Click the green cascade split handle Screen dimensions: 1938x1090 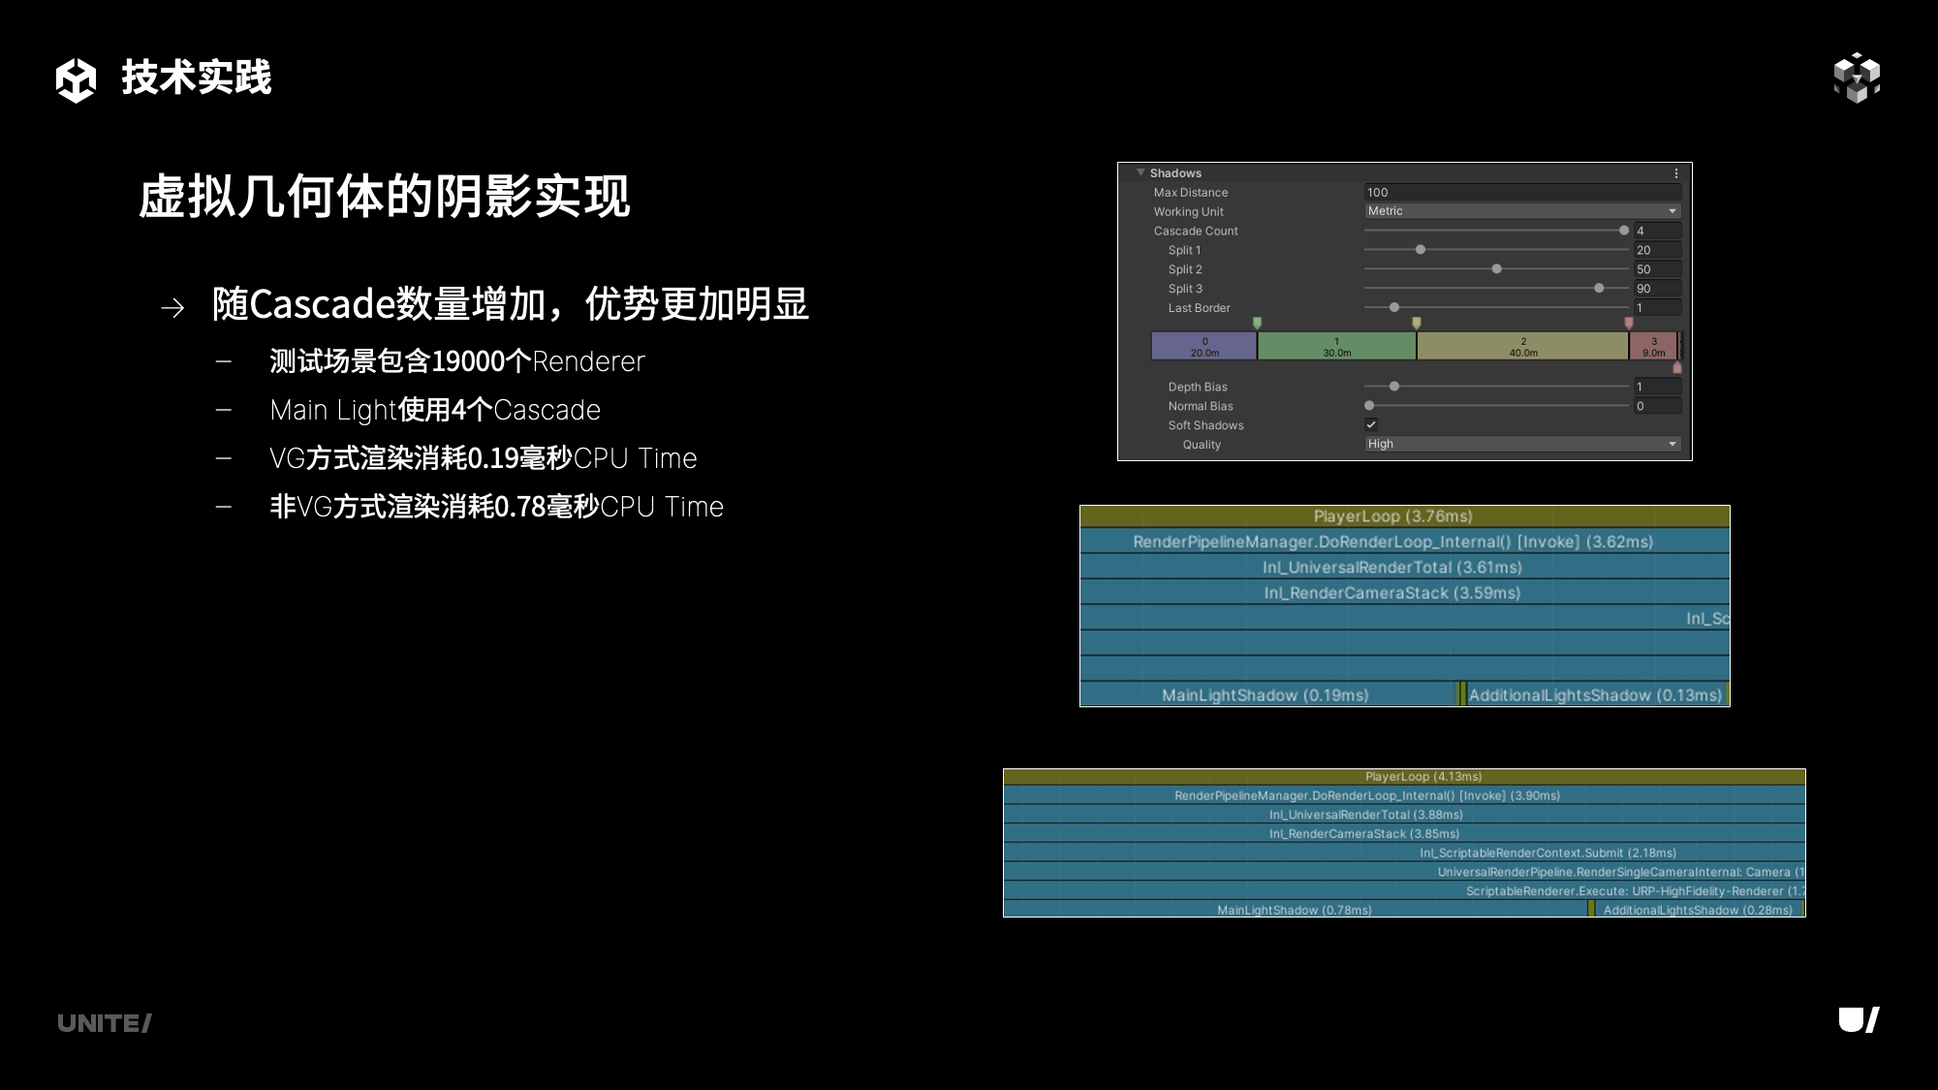point(1257,323)
